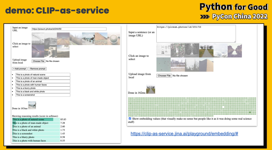
Task: Click Choose File in the right embedding demo
Action: [164, 76]
